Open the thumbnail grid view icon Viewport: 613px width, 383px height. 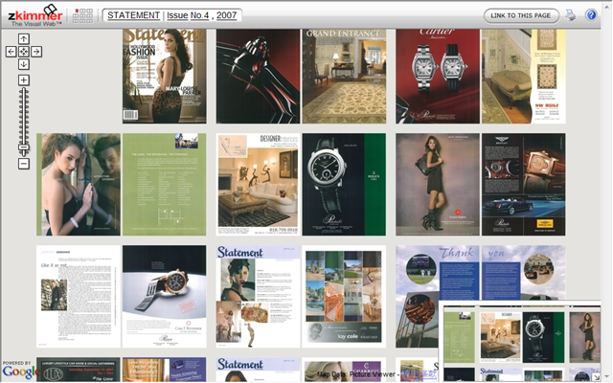(82, 15)
